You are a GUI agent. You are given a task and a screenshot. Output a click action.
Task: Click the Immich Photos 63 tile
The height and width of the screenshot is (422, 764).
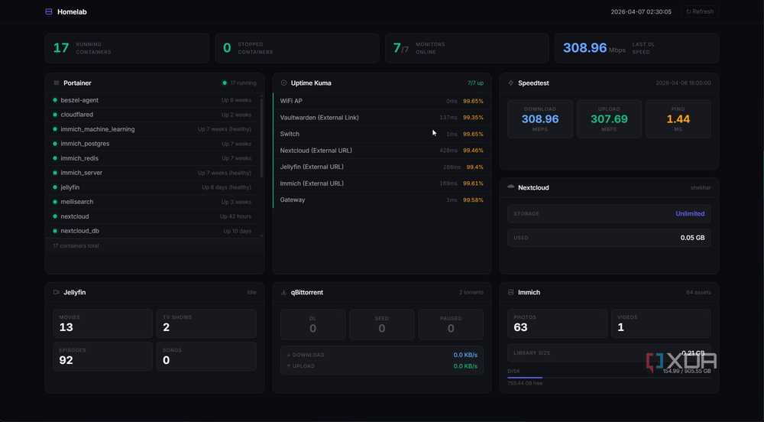click(x=558, y=323)
